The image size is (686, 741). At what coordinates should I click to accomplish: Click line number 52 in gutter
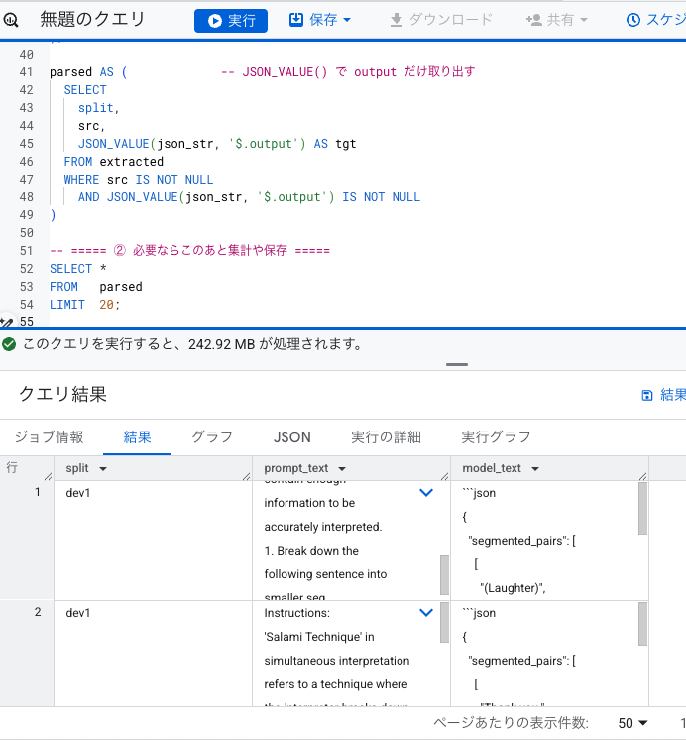(x=27, y=269)
